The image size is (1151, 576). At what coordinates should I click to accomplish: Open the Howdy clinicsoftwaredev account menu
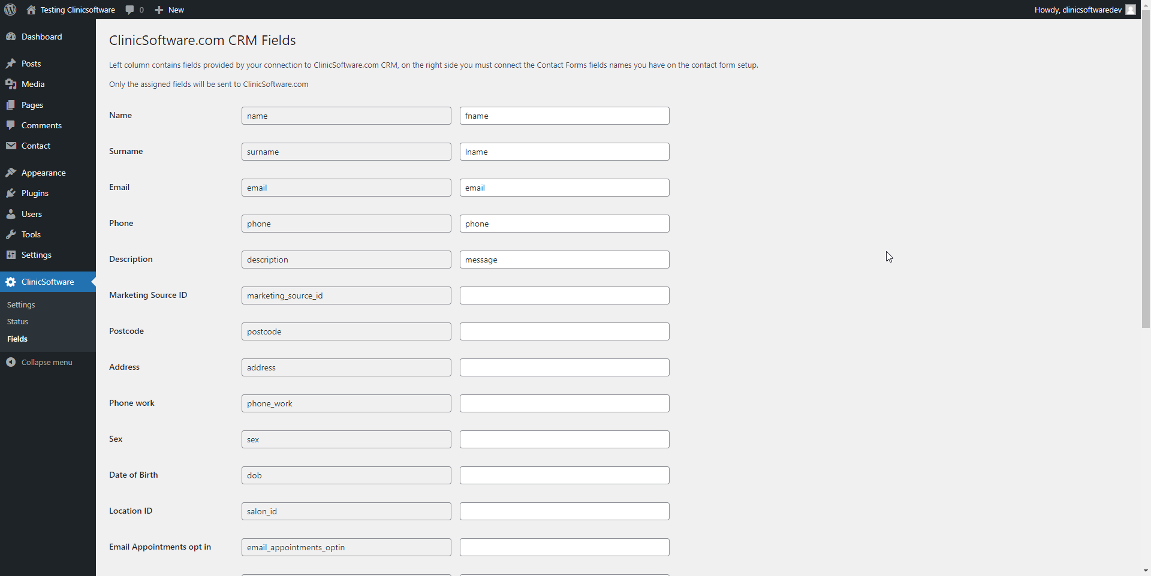pyautogui.click(x=1077, y=10)
